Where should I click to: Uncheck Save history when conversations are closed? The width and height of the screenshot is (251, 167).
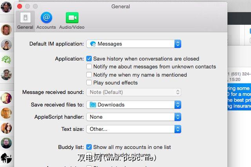(89, 59)
